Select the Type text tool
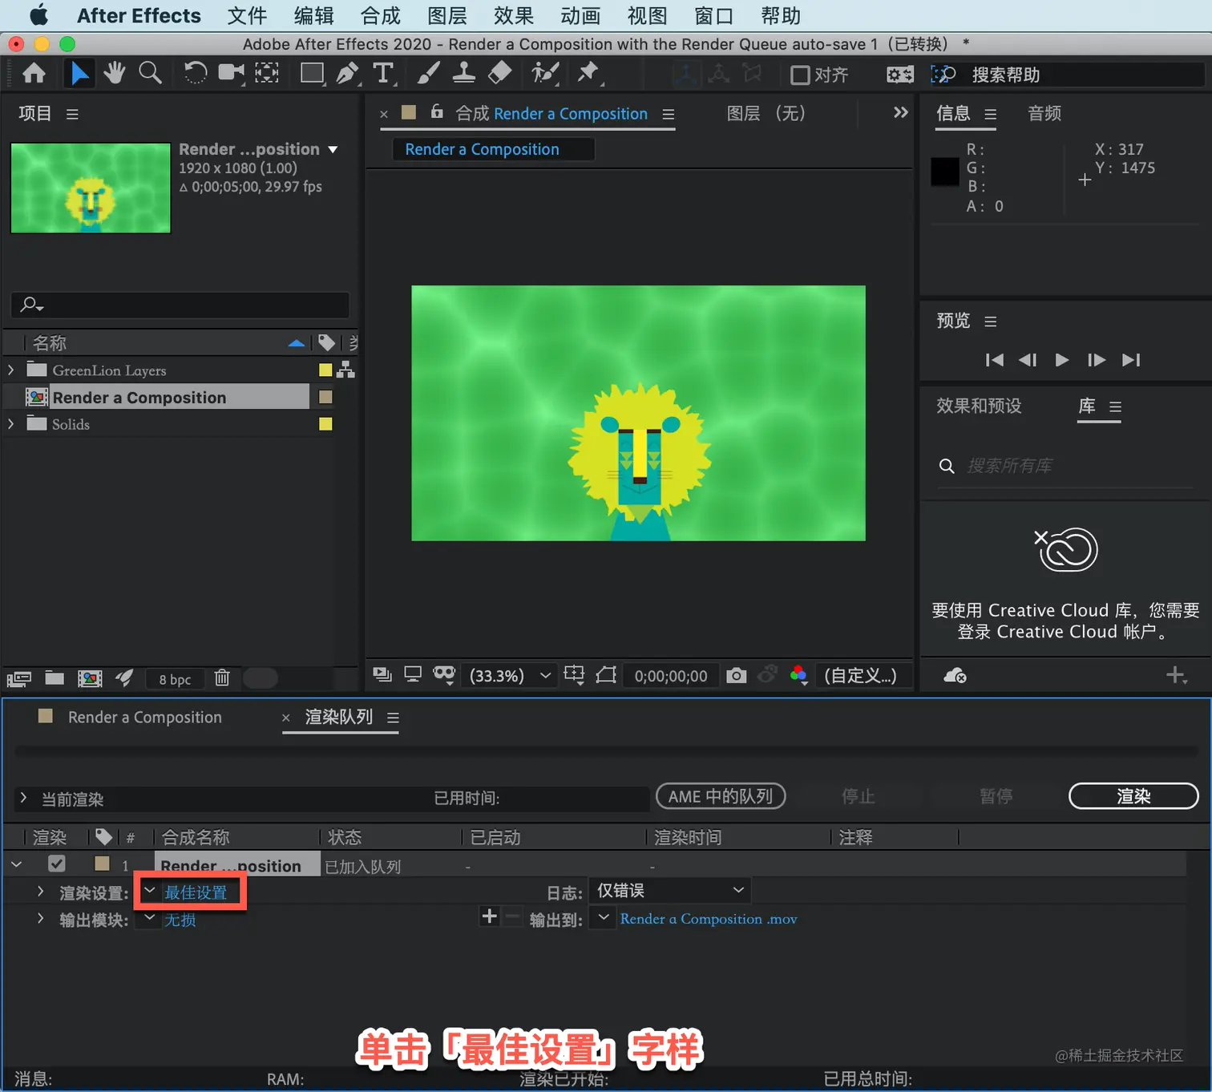The height and width of the screenshot is (1092, 1212). pyautogui.click(x=383, y=74)
